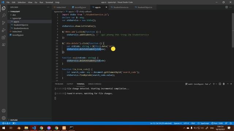Open app.ts in the Explorer tree
Viewport: 234px width, 131px height.
[30, 21]
